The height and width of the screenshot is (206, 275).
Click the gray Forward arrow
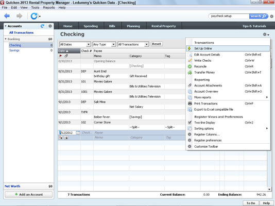tap(19, 16)
